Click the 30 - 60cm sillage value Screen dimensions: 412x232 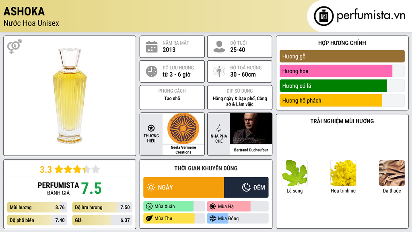[243, 75]
